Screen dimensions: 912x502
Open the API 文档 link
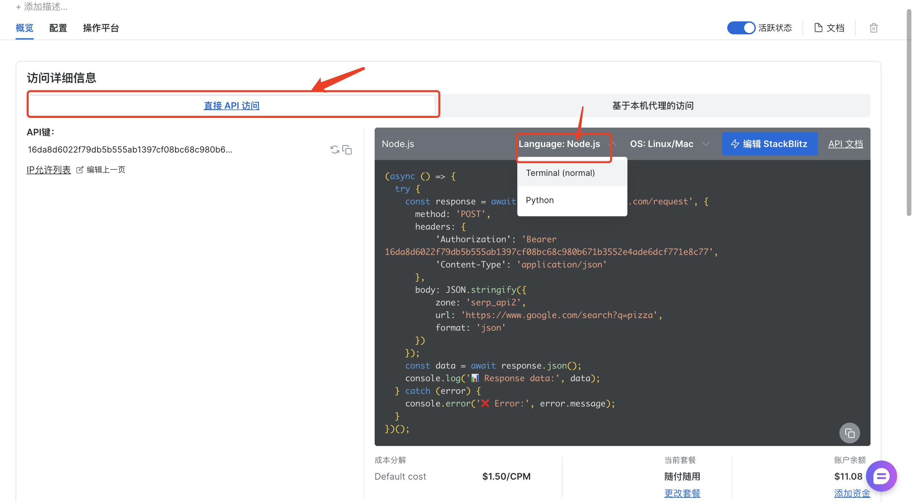pos(845,144)
